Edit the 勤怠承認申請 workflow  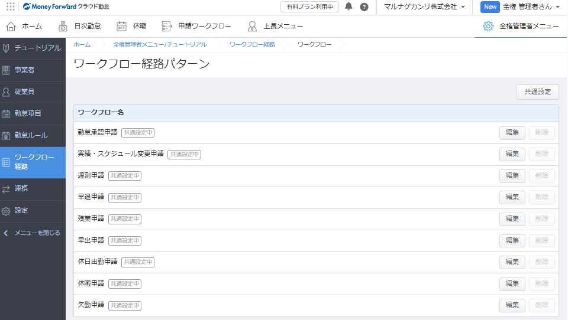tap(512, 133)
